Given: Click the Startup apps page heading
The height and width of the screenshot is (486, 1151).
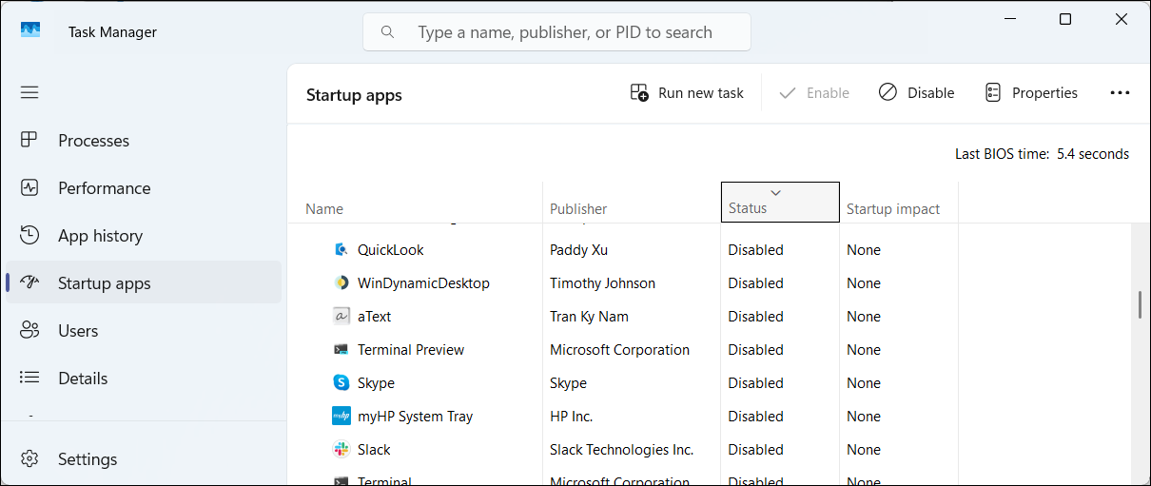Looking at the screenshot, I should [354, 95].
